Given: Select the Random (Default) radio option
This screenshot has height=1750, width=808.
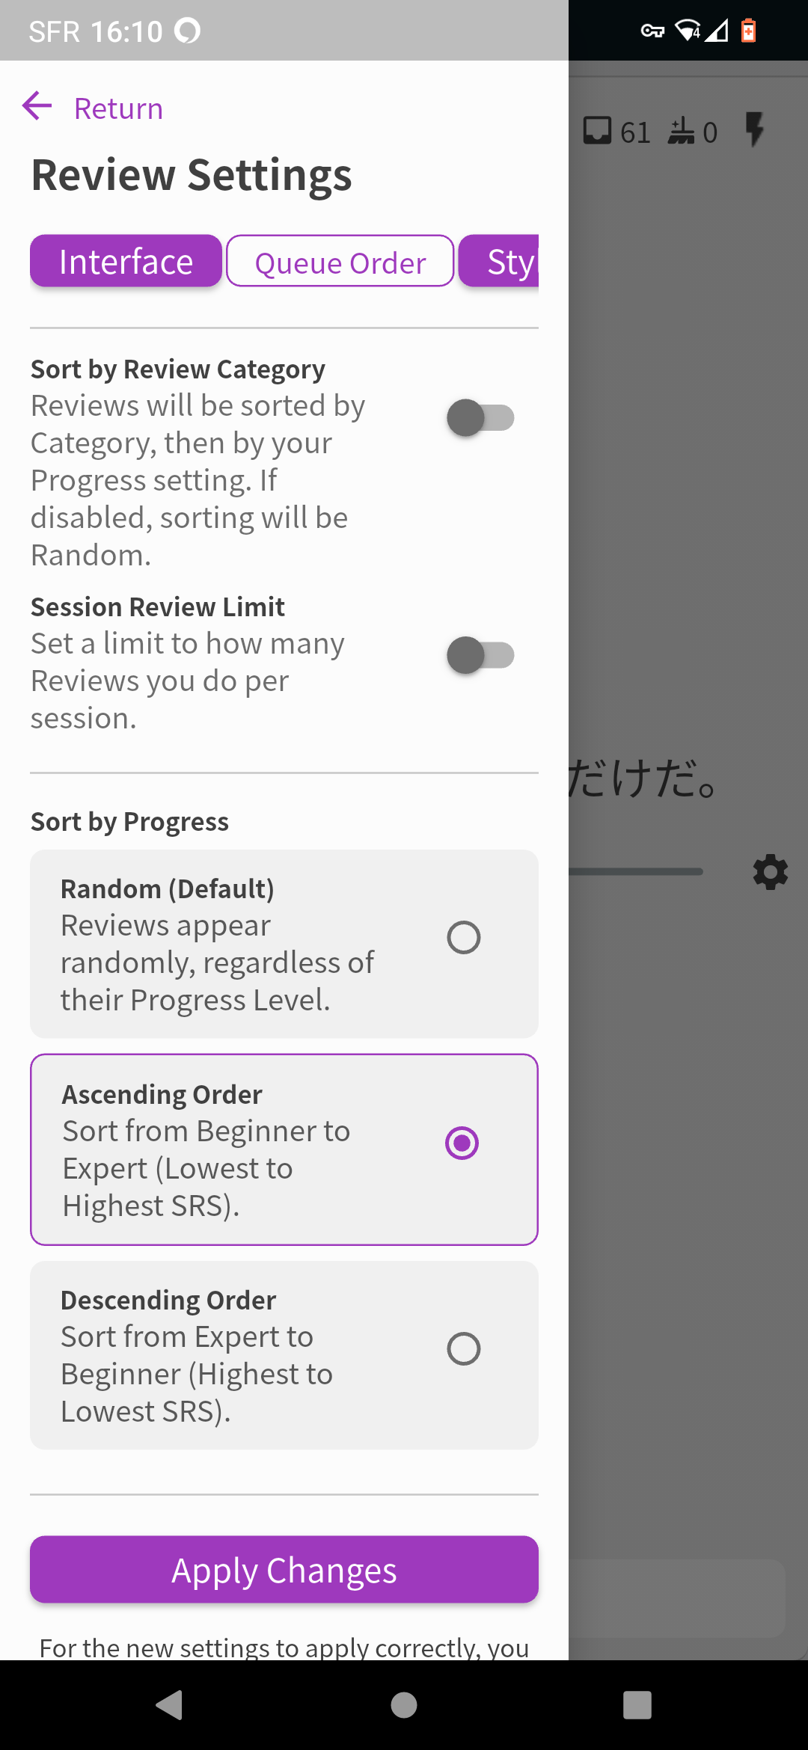Looking at the screenshot, I should [x=463, y=938].
